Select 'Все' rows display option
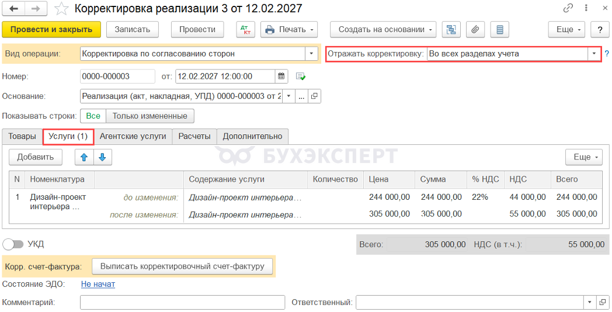 tap(93, 116)
